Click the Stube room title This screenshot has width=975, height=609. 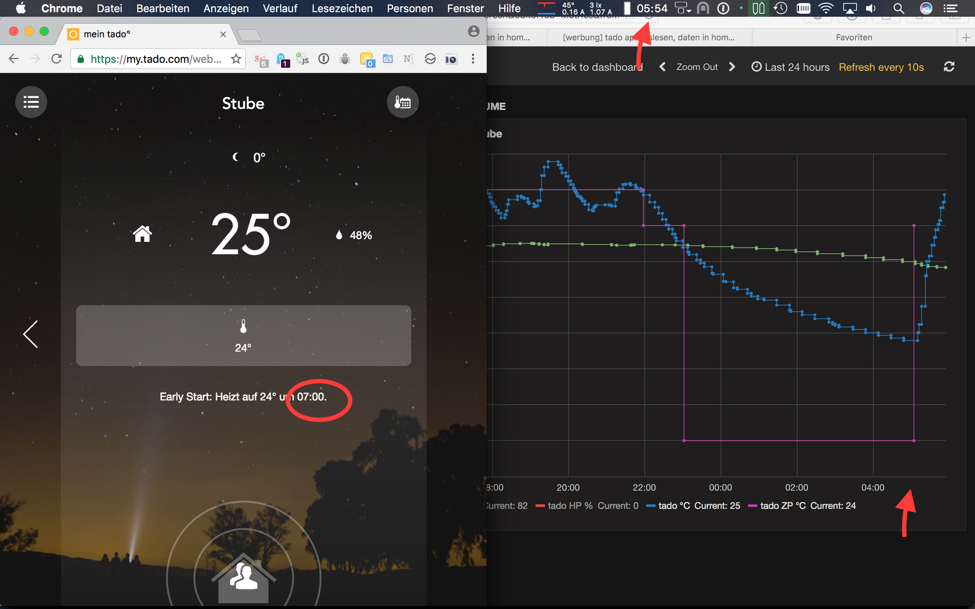point(243,103)
